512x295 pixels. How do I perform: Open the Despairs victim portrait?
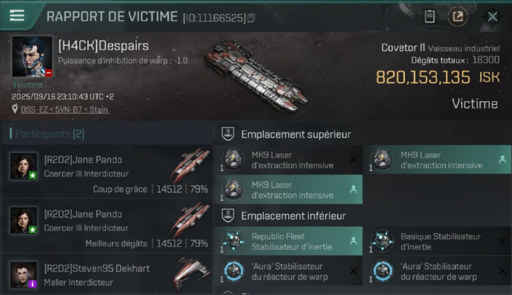click(x=32, y=57)
